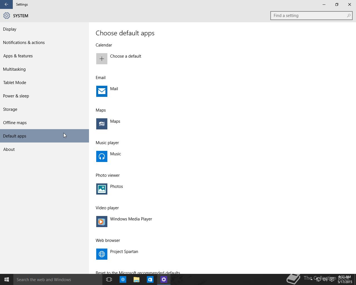Screen dimensions: 356x285
Task: Open the volume tray icon
Action: (x=325, y=279)
